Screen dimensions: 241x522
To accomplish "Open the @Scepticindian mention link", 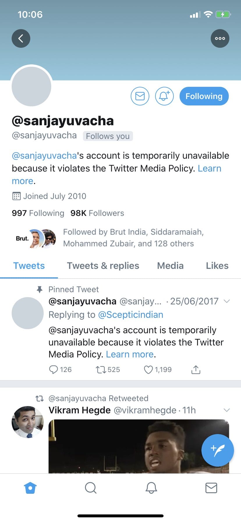I will (130, 315).
